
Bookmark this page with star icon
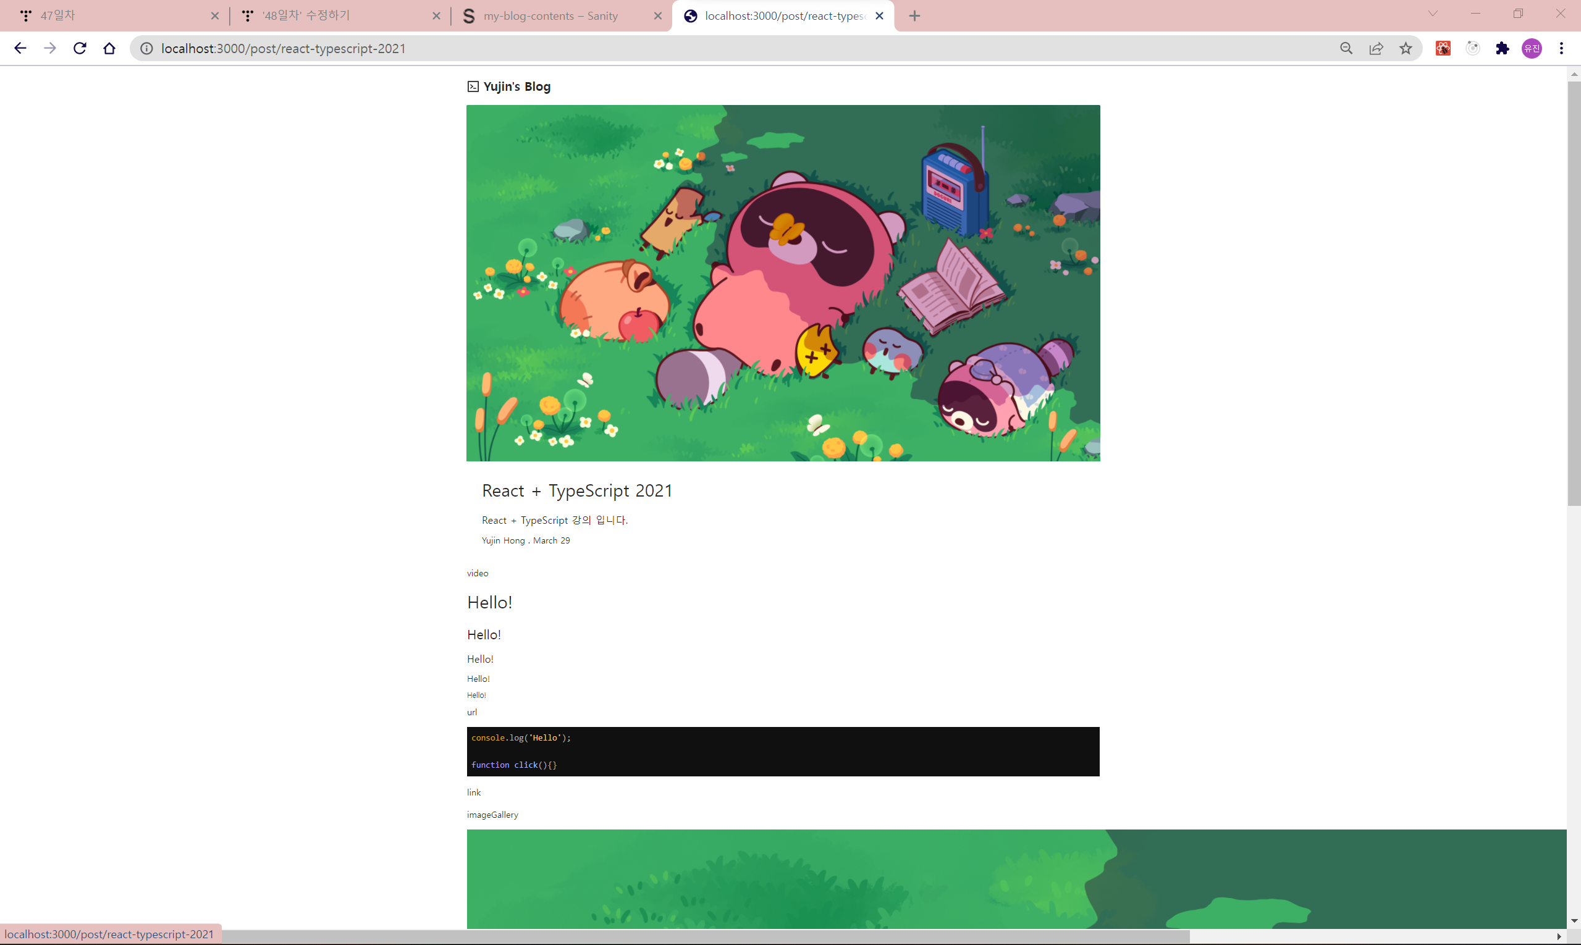pyautogui.click(x=1406, y=48)
